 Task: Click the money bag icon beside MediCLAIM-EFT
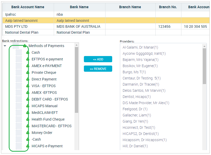tap(28, 113)
